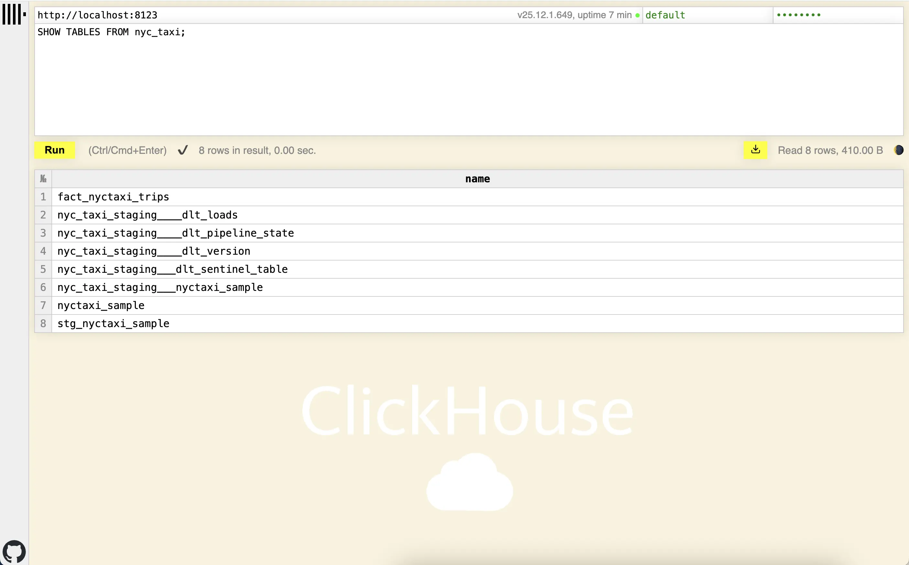Click the version text v25.12.1.649
The image size is (909, 565).
[x=545, y=15]
